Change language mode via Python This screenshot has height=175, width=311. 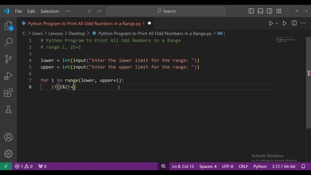click(260, 166)
